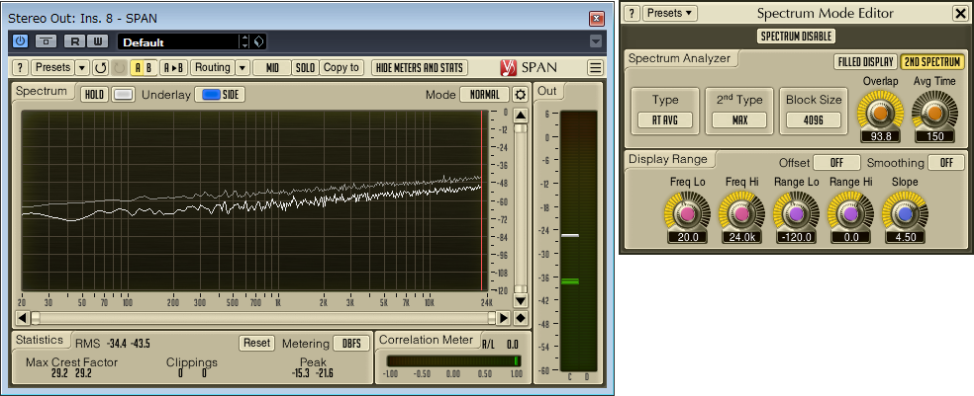Open spectrum mode editor gear icon
The image size is (974, 396).
[x=520, y=94]
